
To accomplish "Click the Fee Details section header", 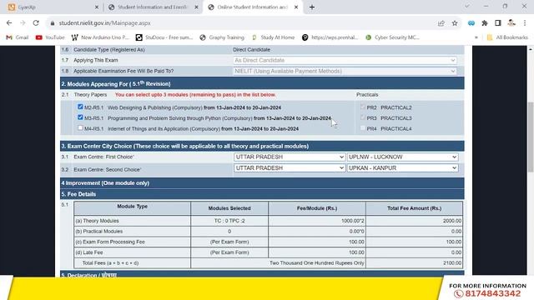I will (x=262, y=194).
